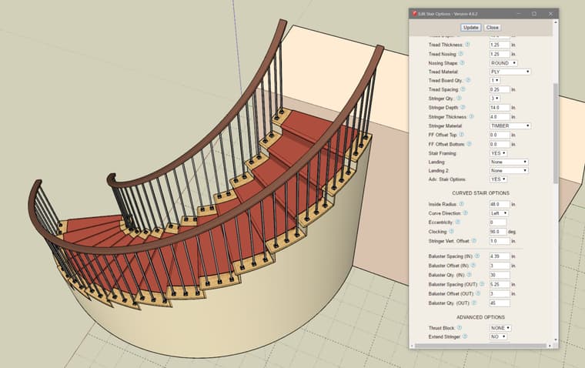Click the dialog's vertical scrollbar thumb

pyautogui.click(x=556, y=133)
